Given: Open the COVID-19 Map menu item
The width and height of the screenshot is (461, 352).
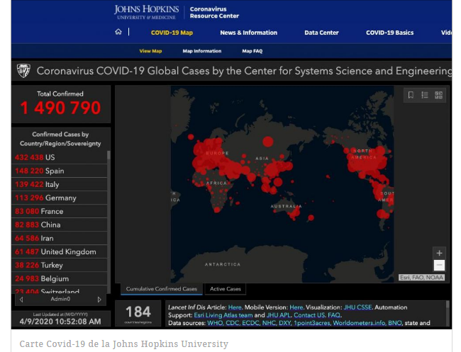Looking at the screenshot, I should coord(172,33).
